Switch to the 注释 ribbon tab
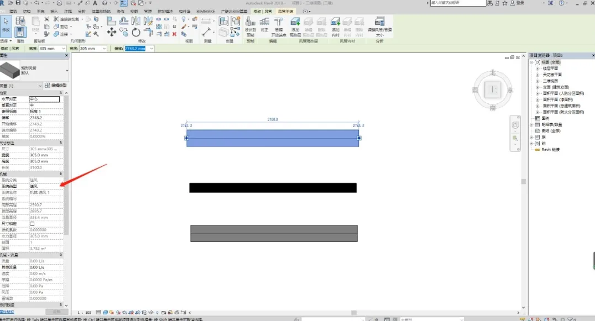This screenshot has width=595, height=321. 68,12
